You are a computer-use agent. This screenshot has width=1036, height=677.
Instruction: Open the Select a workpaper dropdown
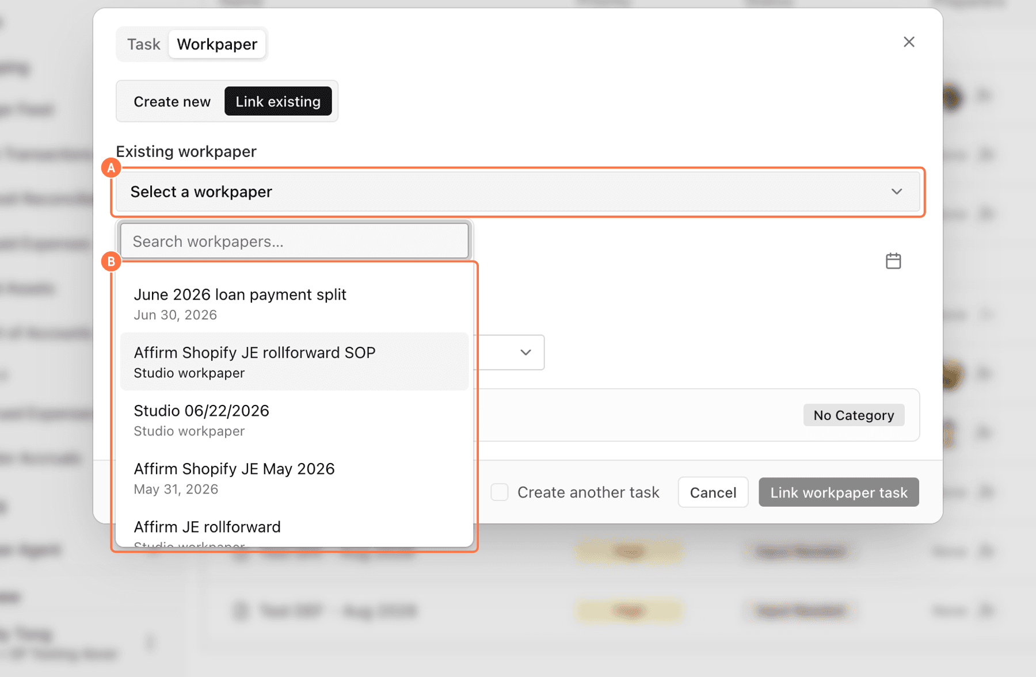[x=518, y=192]
